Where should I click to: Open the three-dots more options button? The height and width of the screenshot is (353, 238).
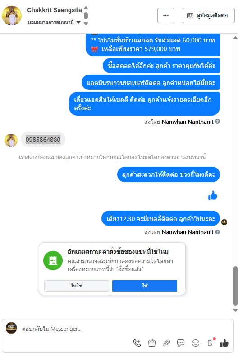point(166,15)
